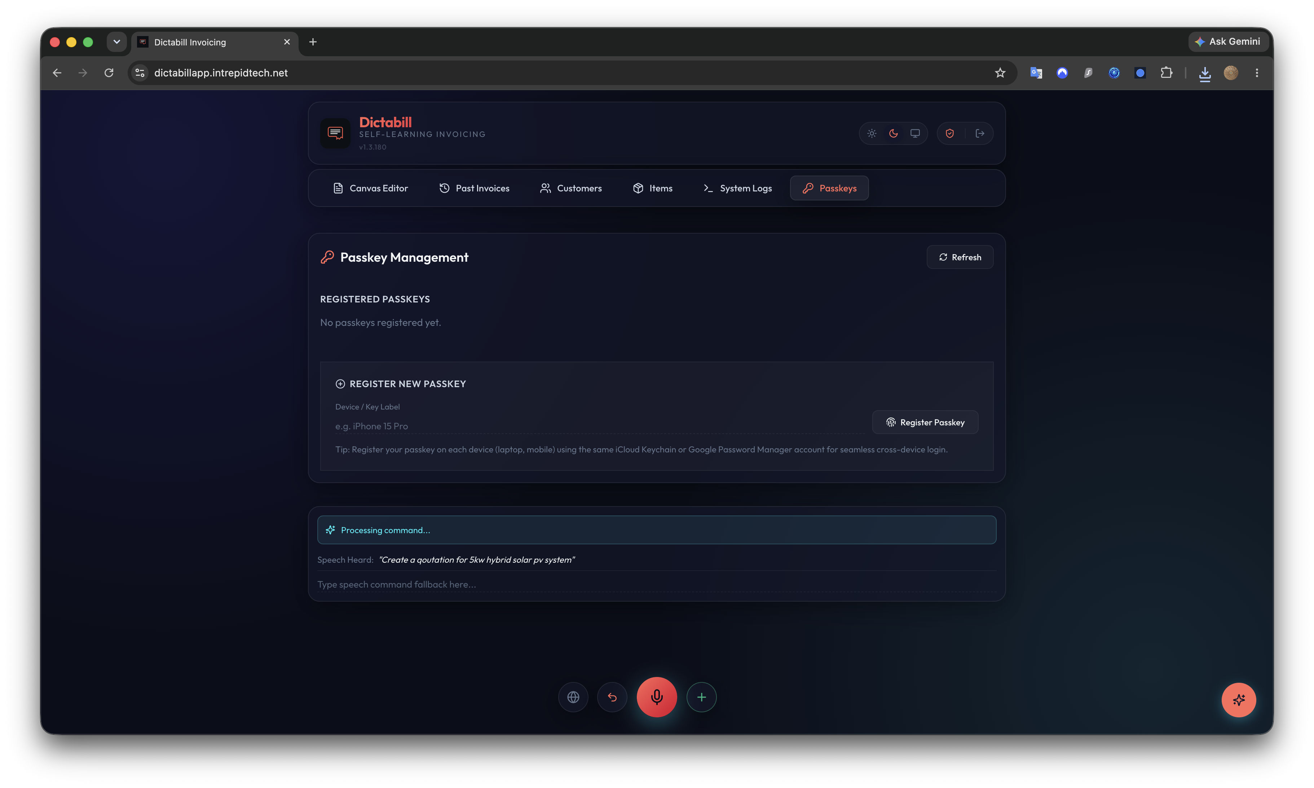
Task: Close the Dictabill Invoicing tab
Action: (x=287, y=42)
